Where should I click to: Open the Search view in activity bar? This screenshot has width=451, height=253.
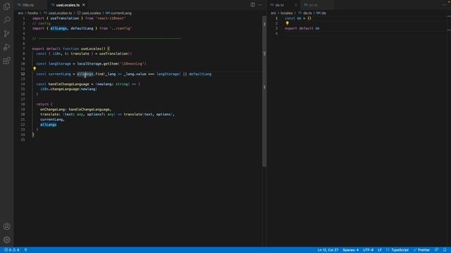(x=6, y=20)
